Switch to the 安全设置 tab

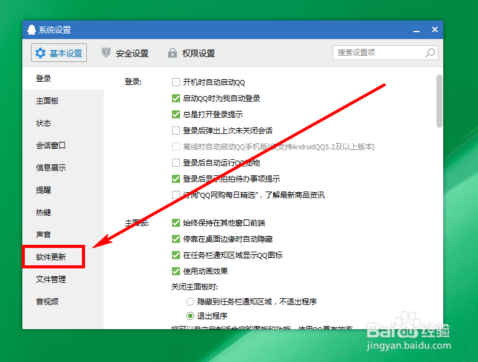click(125, 53)
